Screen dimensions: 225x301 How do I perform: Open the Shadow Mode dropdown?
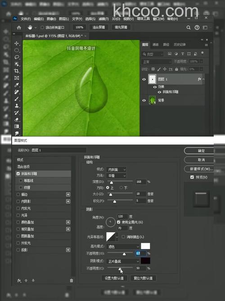123,261
